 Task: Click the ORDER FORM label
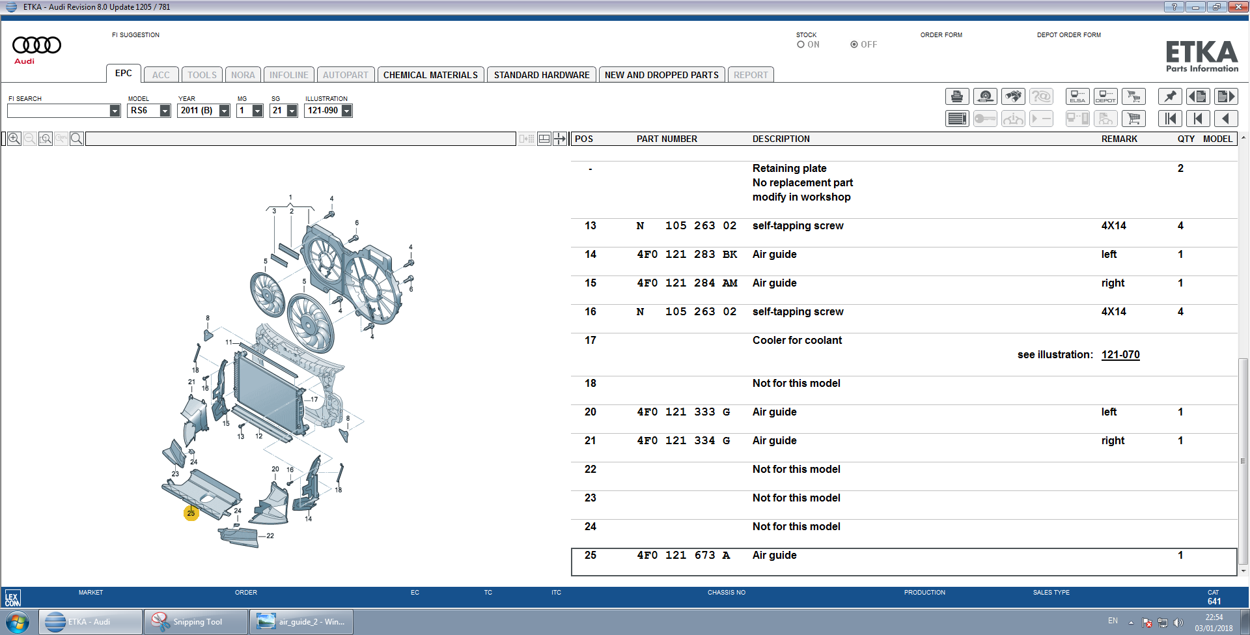pyautogui.click(x=941, y=35)
